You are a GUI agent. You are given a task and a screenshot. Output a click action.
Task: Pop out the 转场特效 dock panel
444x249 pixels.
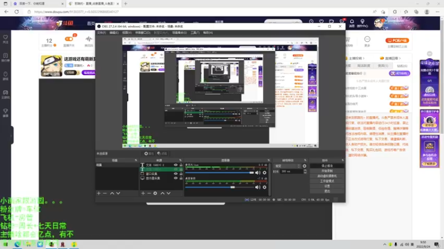(305, 160)
